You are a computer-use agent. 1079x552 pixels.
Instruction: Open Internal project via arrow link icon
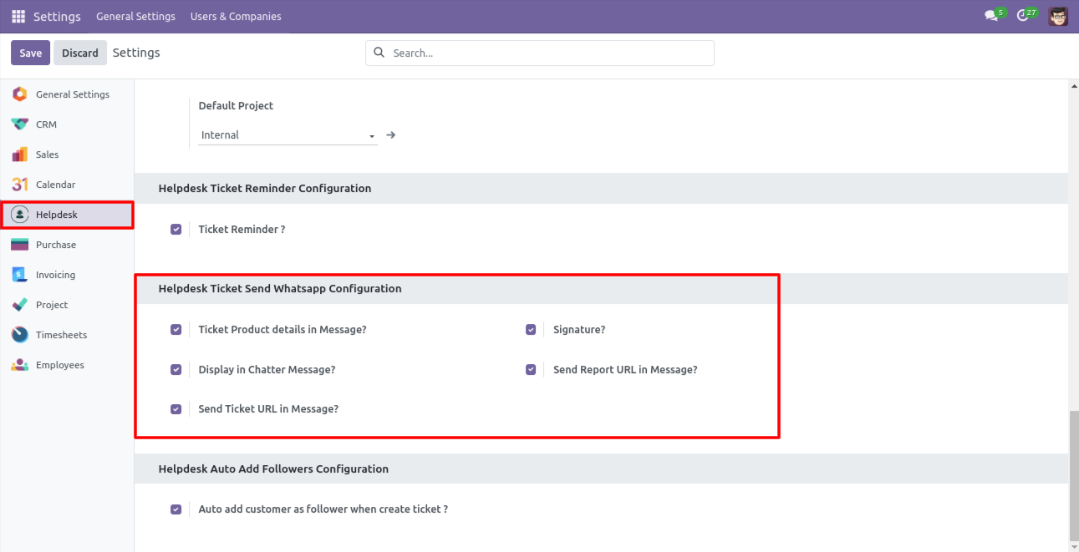(x=390, y=134)
